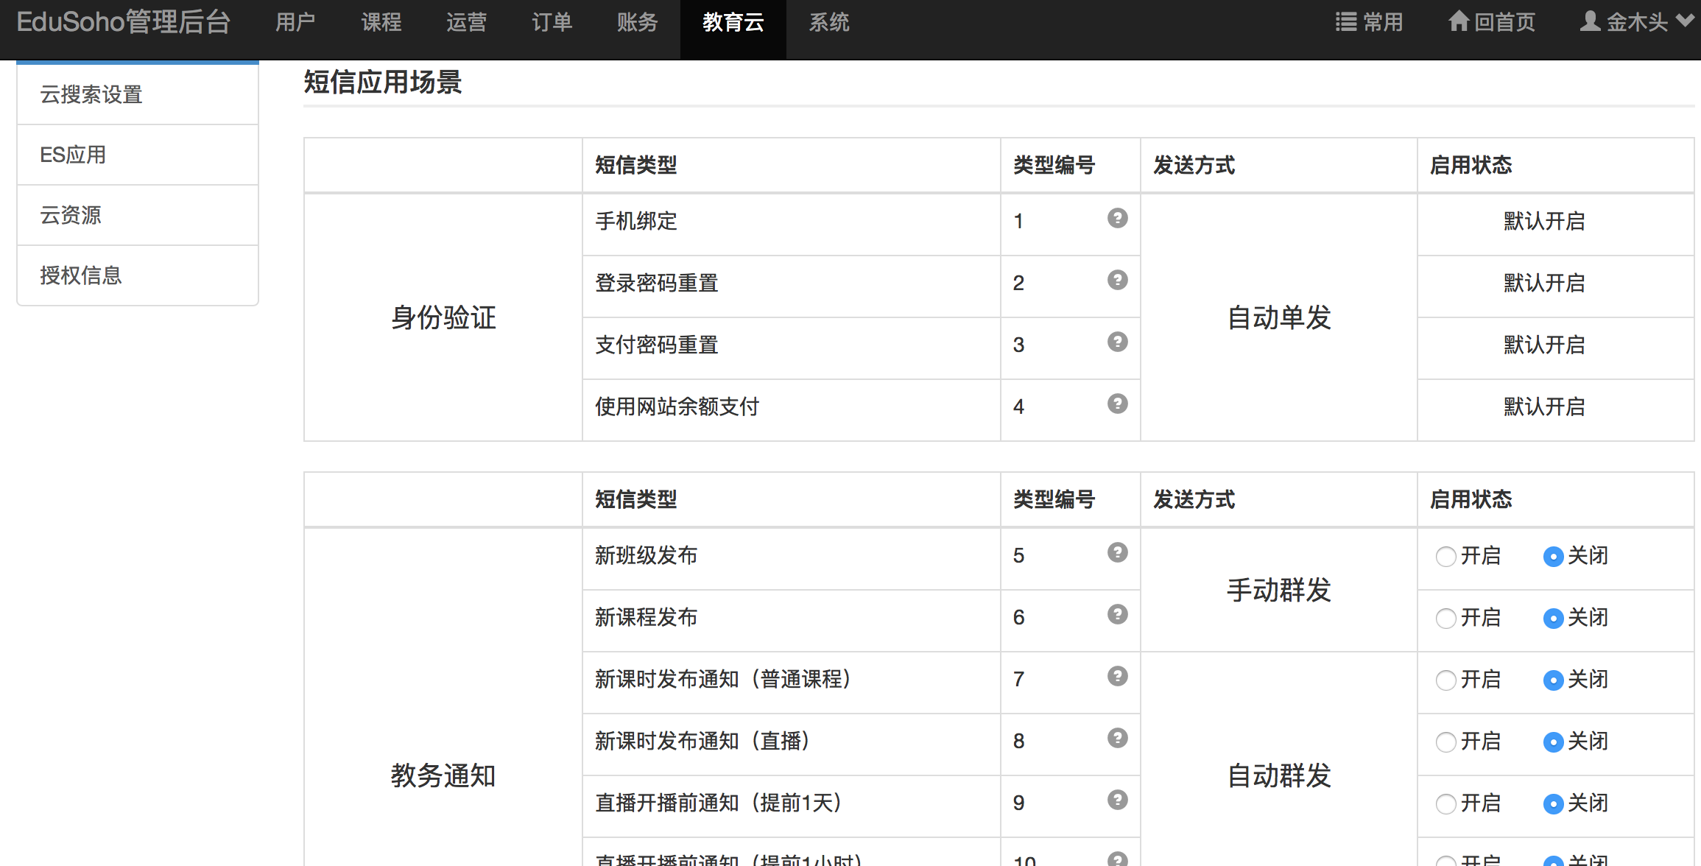
Task: Open the 常用 shortcuts menu
Action: coord(1369,22)
